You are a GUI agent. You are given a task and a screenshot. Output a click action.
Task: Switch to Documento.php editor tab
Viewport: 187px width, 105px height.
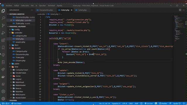(x=46, y=10)
